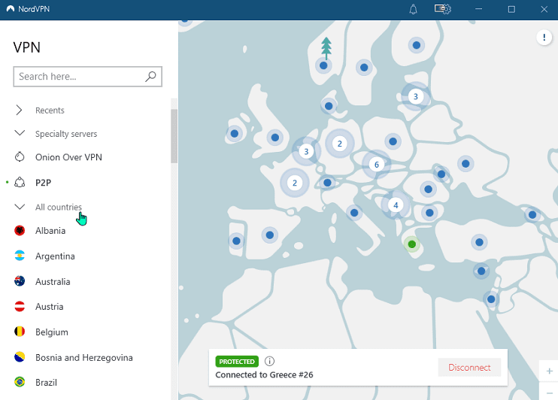Select Austria in the country list

pos(49,307)
